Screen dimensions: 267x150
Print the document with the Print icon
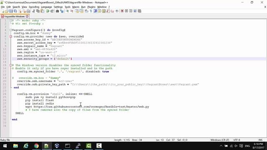coord(28,11)
